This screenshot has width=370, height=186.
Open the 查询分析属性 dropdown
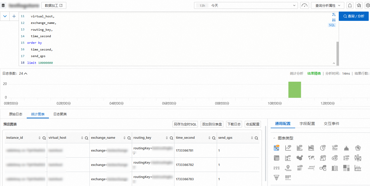click(328, 5)
